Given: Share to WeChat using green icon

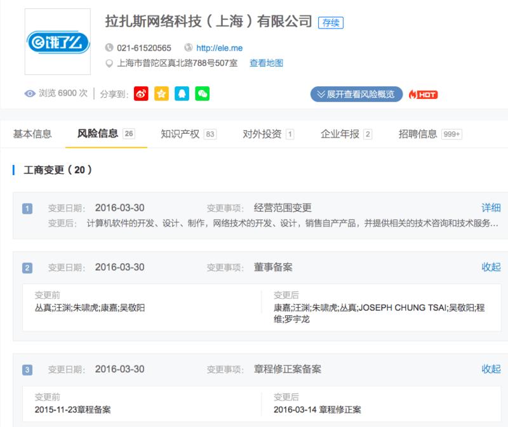Looking at the screenshot, I should (202, 94).
